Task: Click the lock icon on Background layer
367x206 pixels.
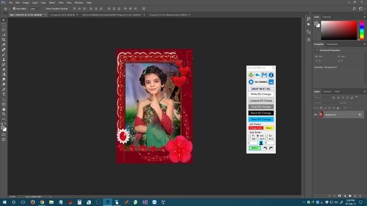Action: coord(360,114)
